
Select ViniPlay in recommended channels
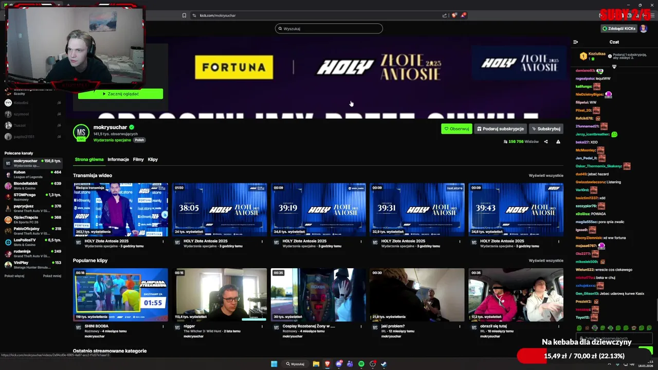[x=33, y=265]
